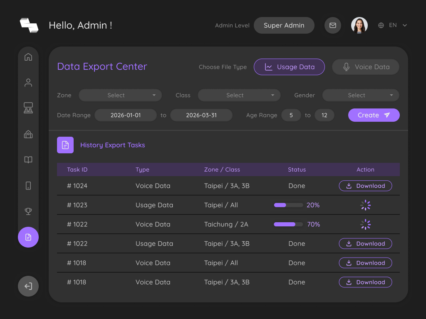426x319 pixels.
Task: Click the minimum age field 5
Action: [291, 115]
